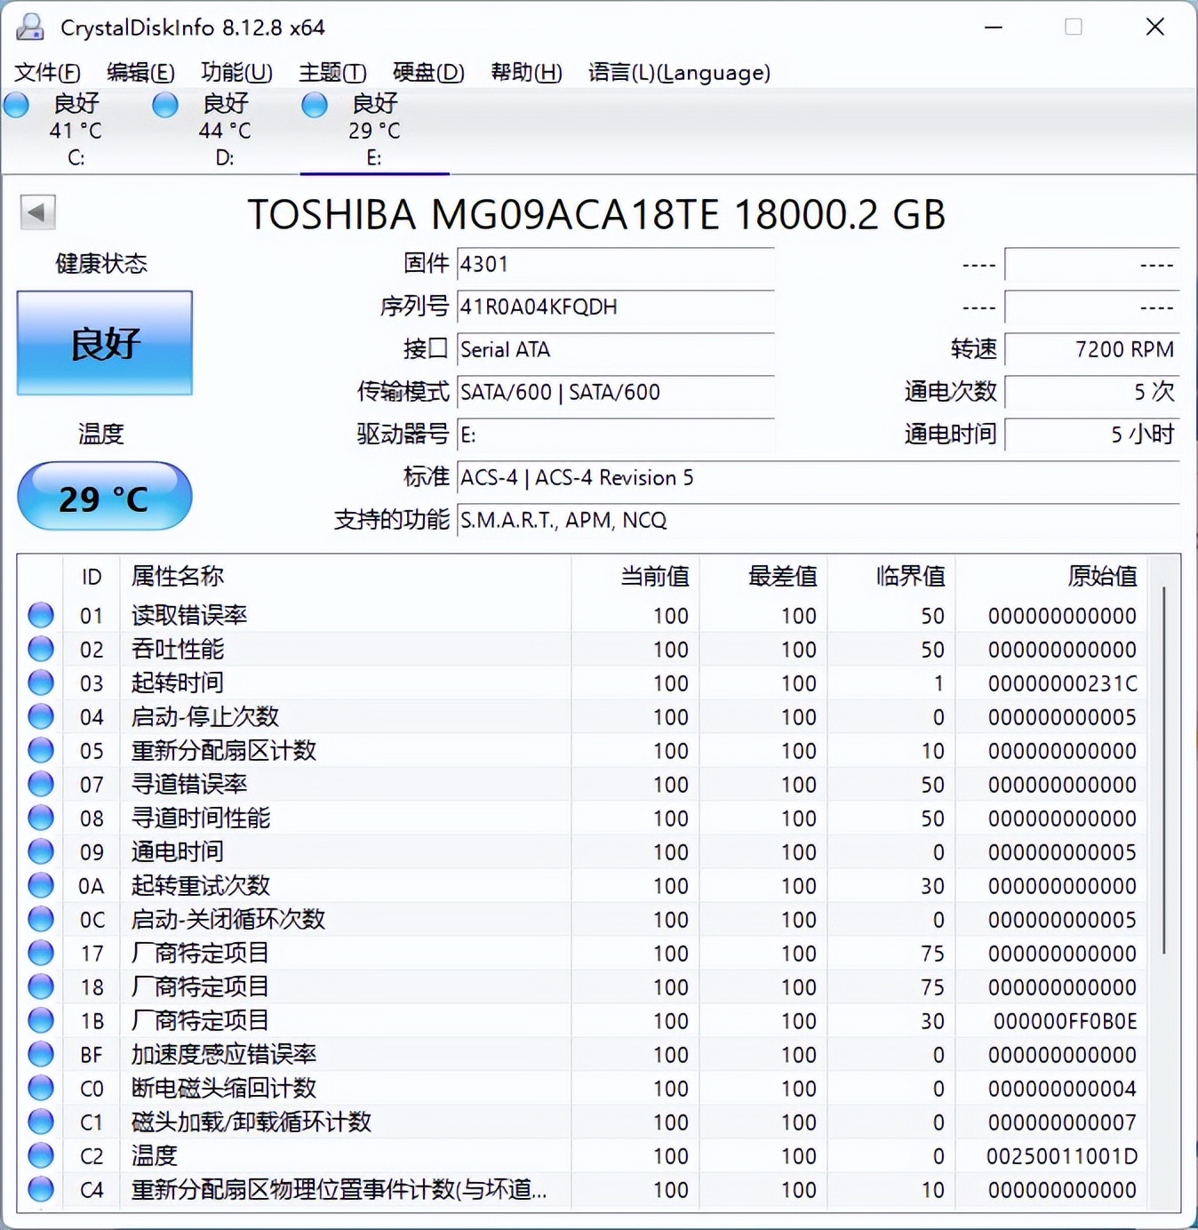Screen dimensions: 1198x1230
Task: Click the drive letter field E:
Action: click(615, 435)
